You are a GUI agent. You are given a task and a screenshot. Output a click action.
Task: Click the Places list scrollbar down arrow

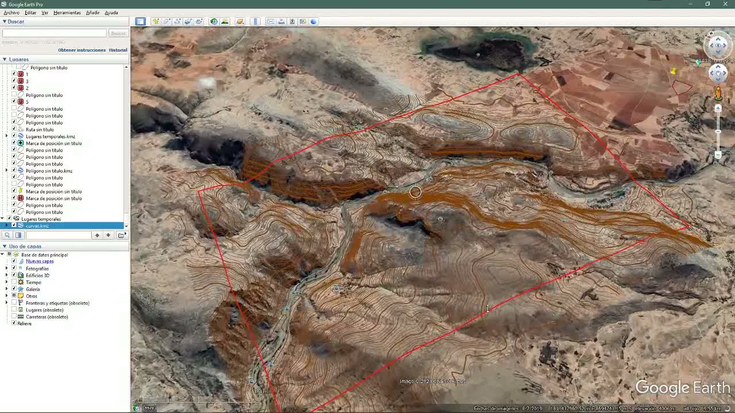click(x=126, y=226)
